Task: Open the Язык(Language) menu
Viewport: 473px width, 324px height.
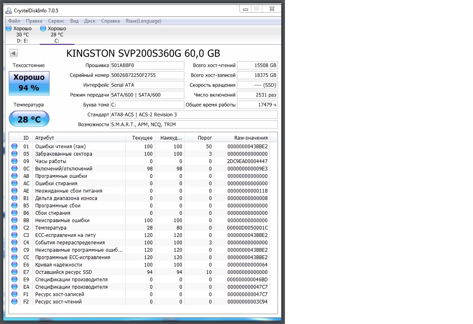Action: point(143,21)
